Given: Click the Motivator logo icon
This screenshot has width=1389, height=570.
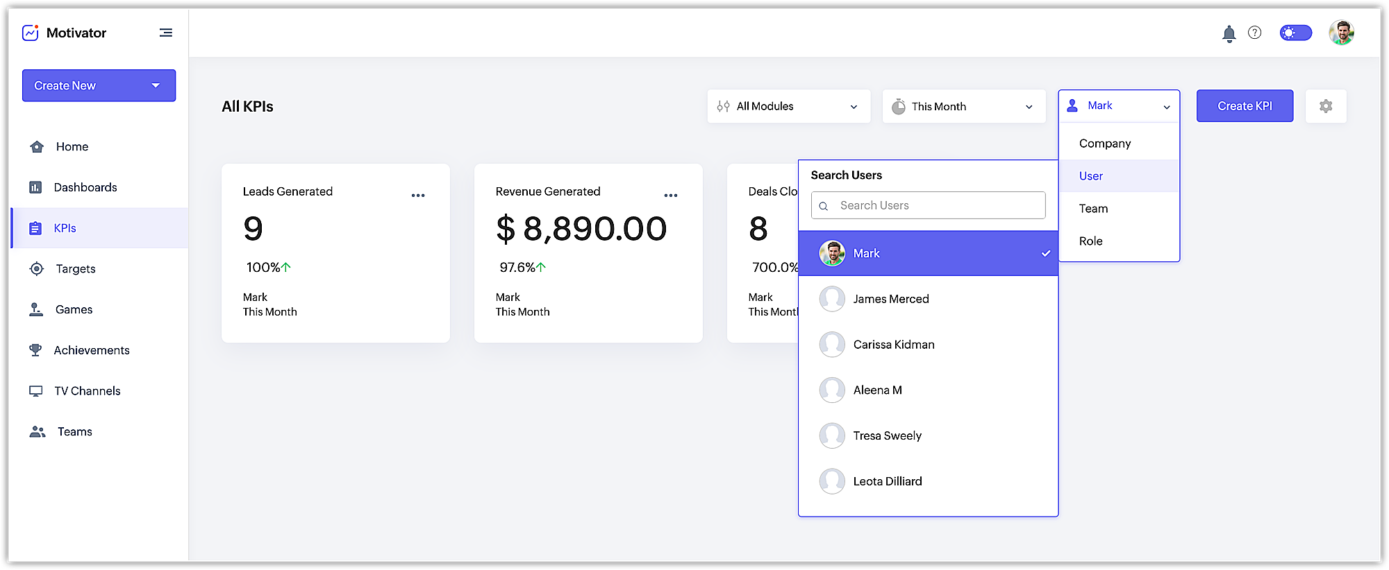Looking at the screenshot, I should (x=31, y=33).
